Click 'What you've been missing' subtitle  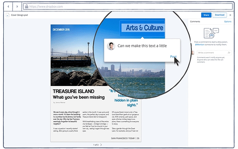79,97
